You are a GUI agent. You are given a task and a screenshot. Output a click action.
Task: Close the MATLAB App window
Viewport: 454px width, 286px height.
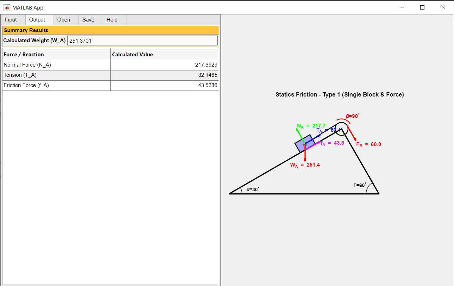coord(443,7)
